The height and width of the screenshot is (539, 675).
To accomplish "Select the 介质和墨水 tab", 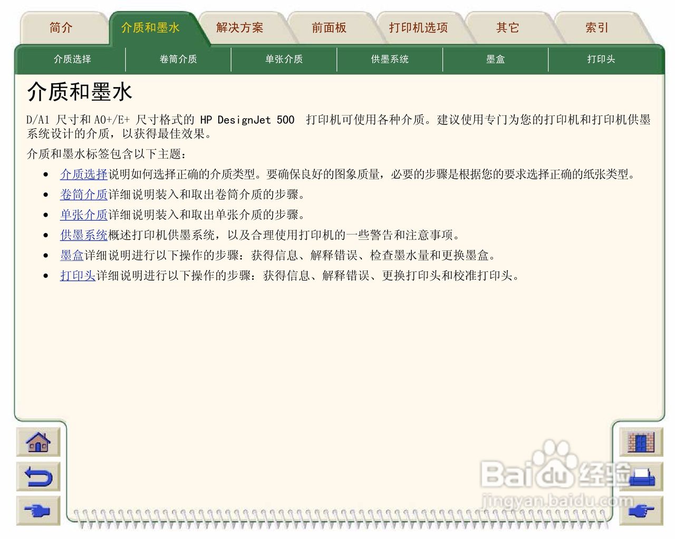I will [150, 28].
